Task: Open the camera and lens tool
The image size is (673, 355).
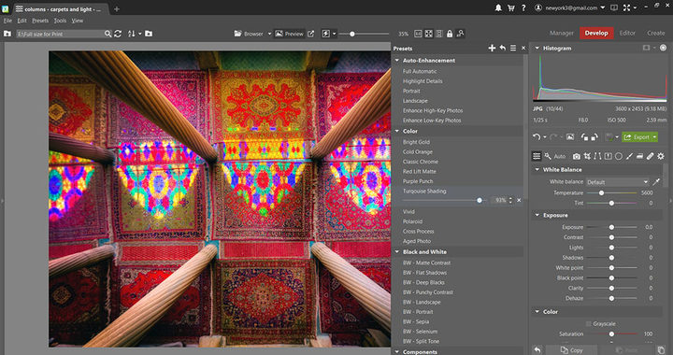Action: [577, 157]
